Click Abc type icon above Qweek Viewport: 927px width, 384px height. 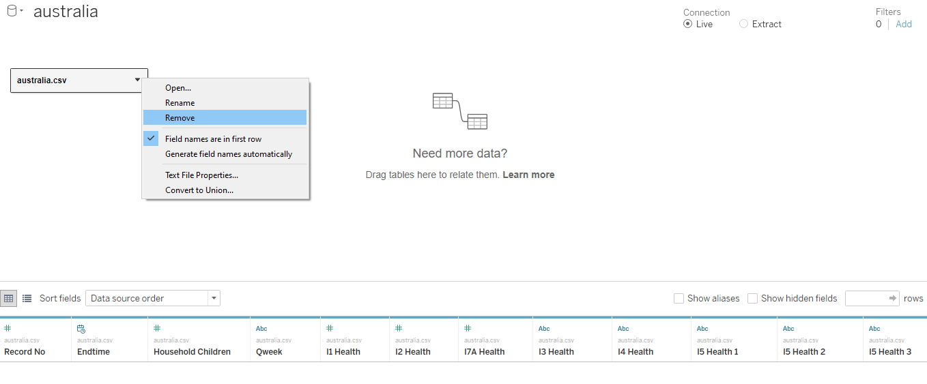261,329
